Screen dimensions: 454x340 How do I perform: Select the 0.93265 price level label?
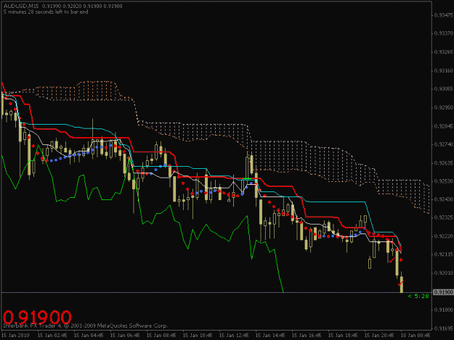click(x=444, y=52)
